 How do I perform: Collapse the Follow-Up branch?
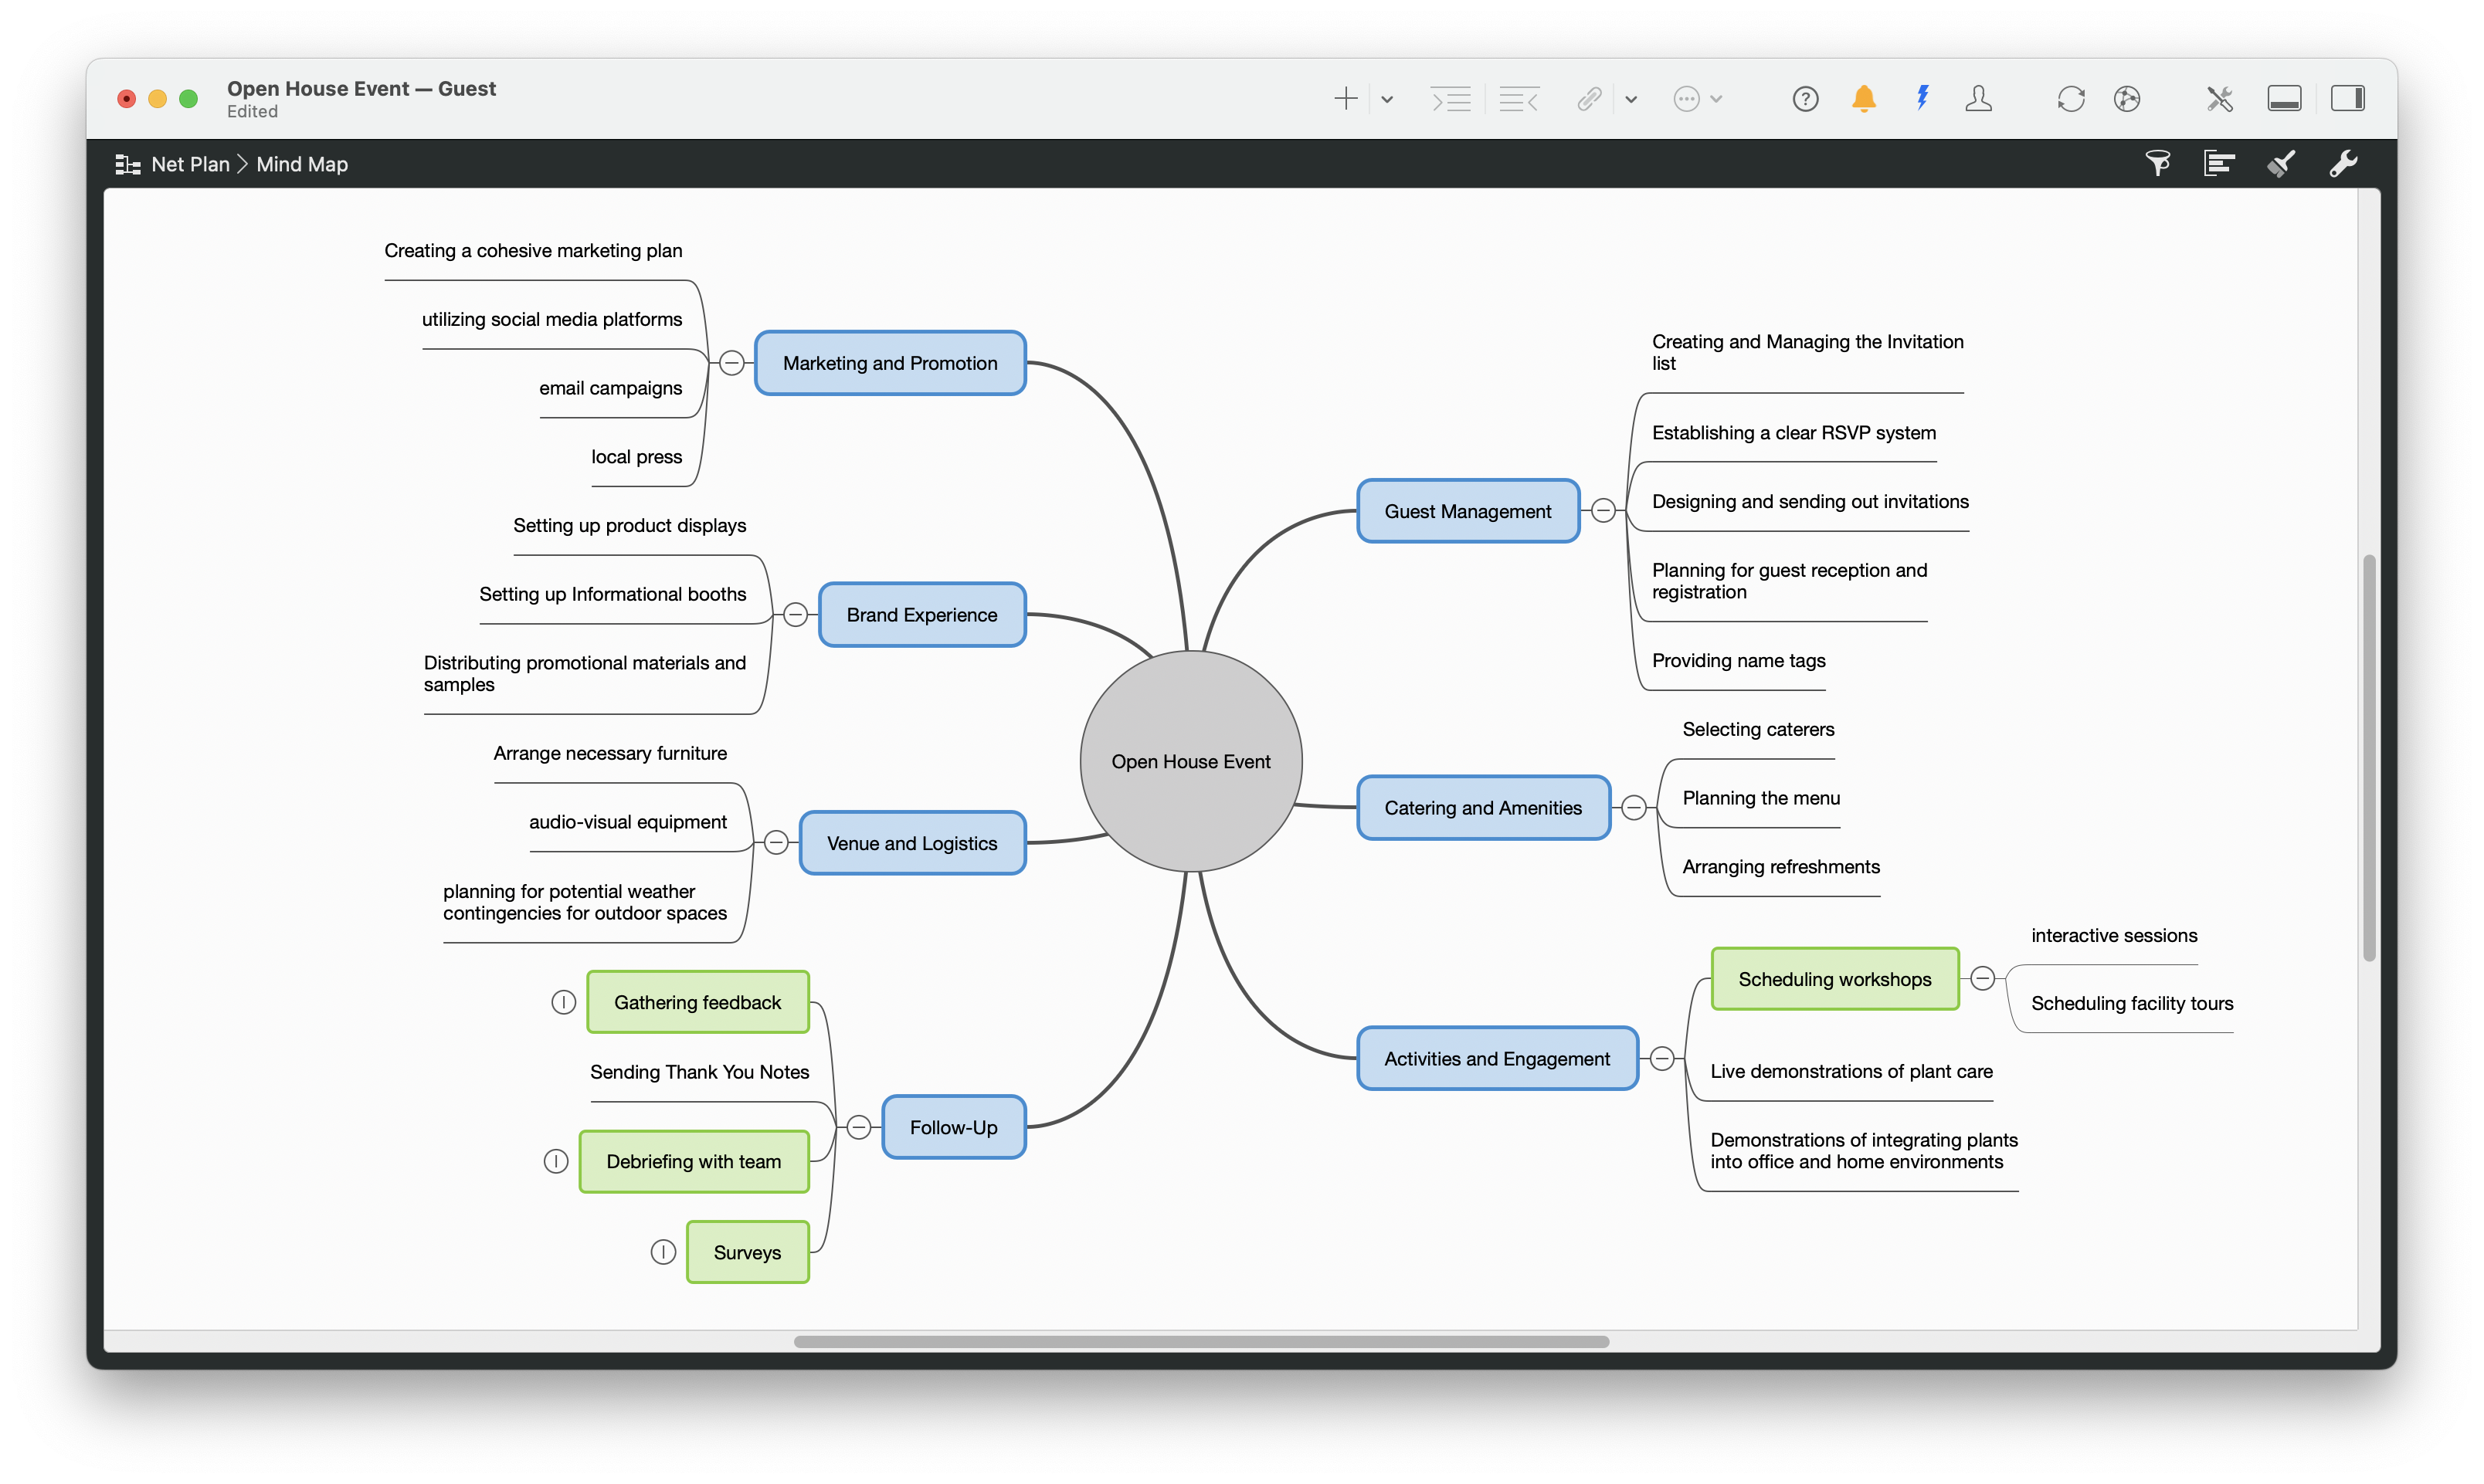coord(858,1126)
